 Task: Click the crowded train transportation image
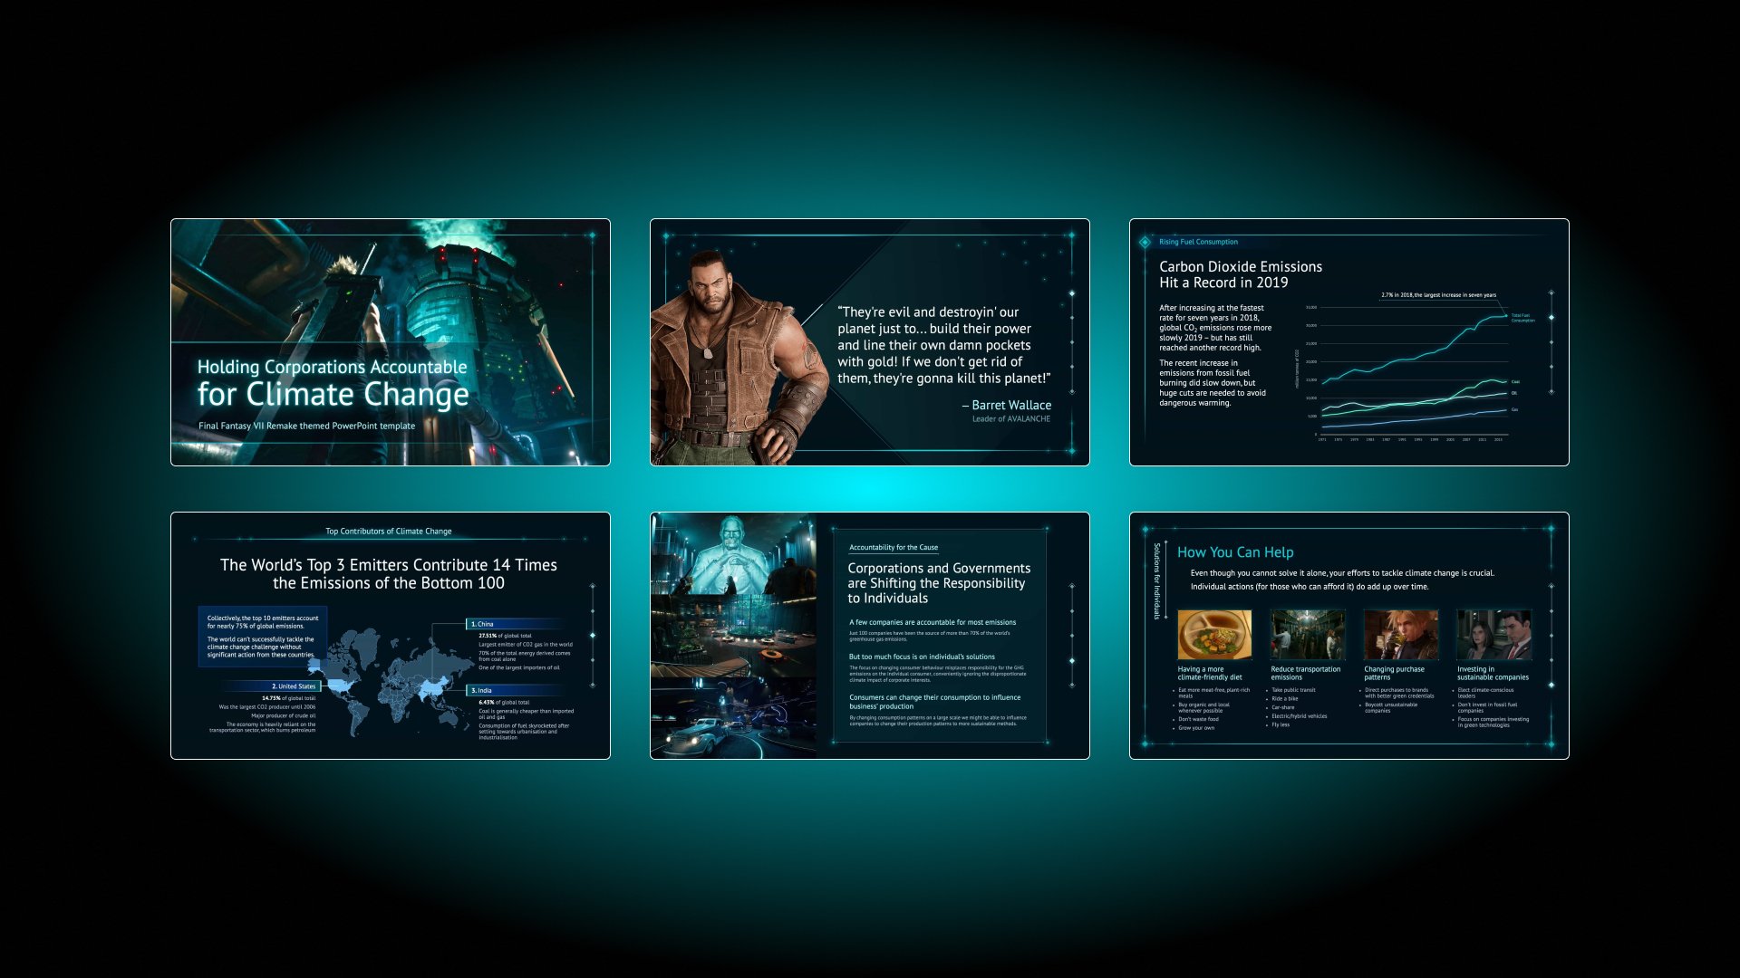click(1307, 635)
